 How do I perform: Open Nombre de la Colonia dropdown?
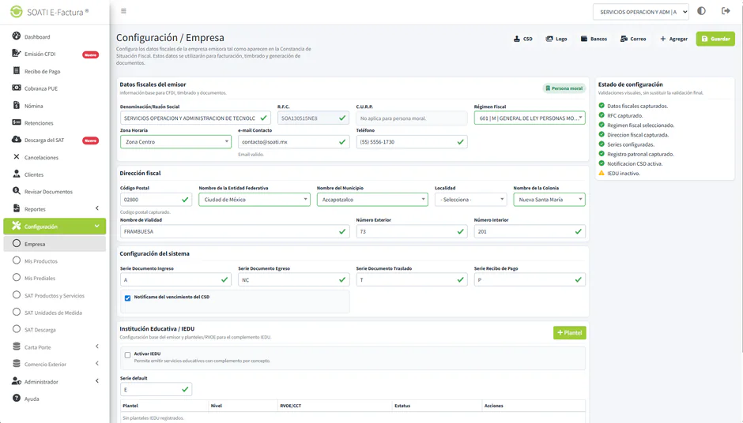pos(549,200)
